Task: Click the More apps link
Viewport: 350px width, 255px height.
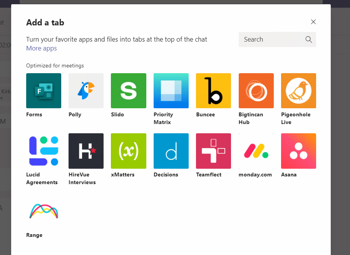Action: [x=42, y=49]
